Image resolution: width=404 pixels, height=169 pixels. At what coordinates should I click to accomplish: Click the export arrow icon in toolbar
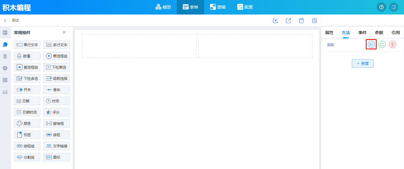(288, 21)
